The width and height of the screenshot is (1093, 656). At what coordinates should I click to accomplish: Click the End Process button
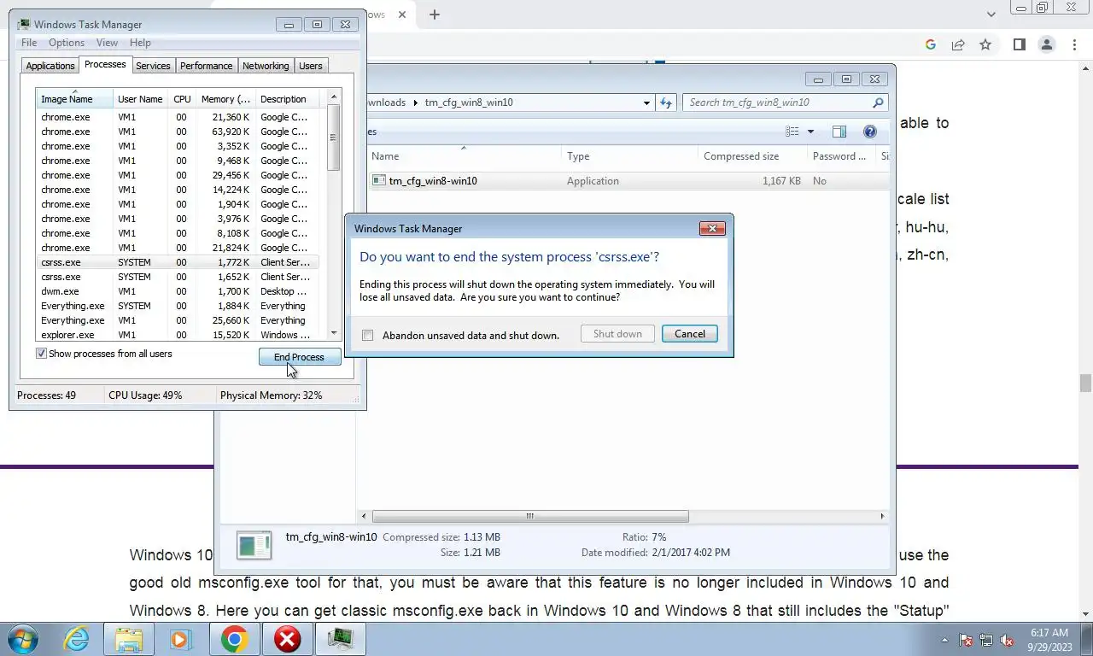point(299,357)
